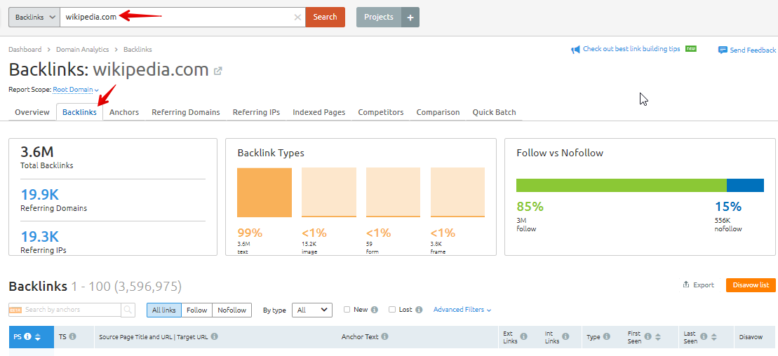The width and height of the screenshot is (778, 356).
Task: Click the plus icon beside Projects
Action: tap(410, 18)
